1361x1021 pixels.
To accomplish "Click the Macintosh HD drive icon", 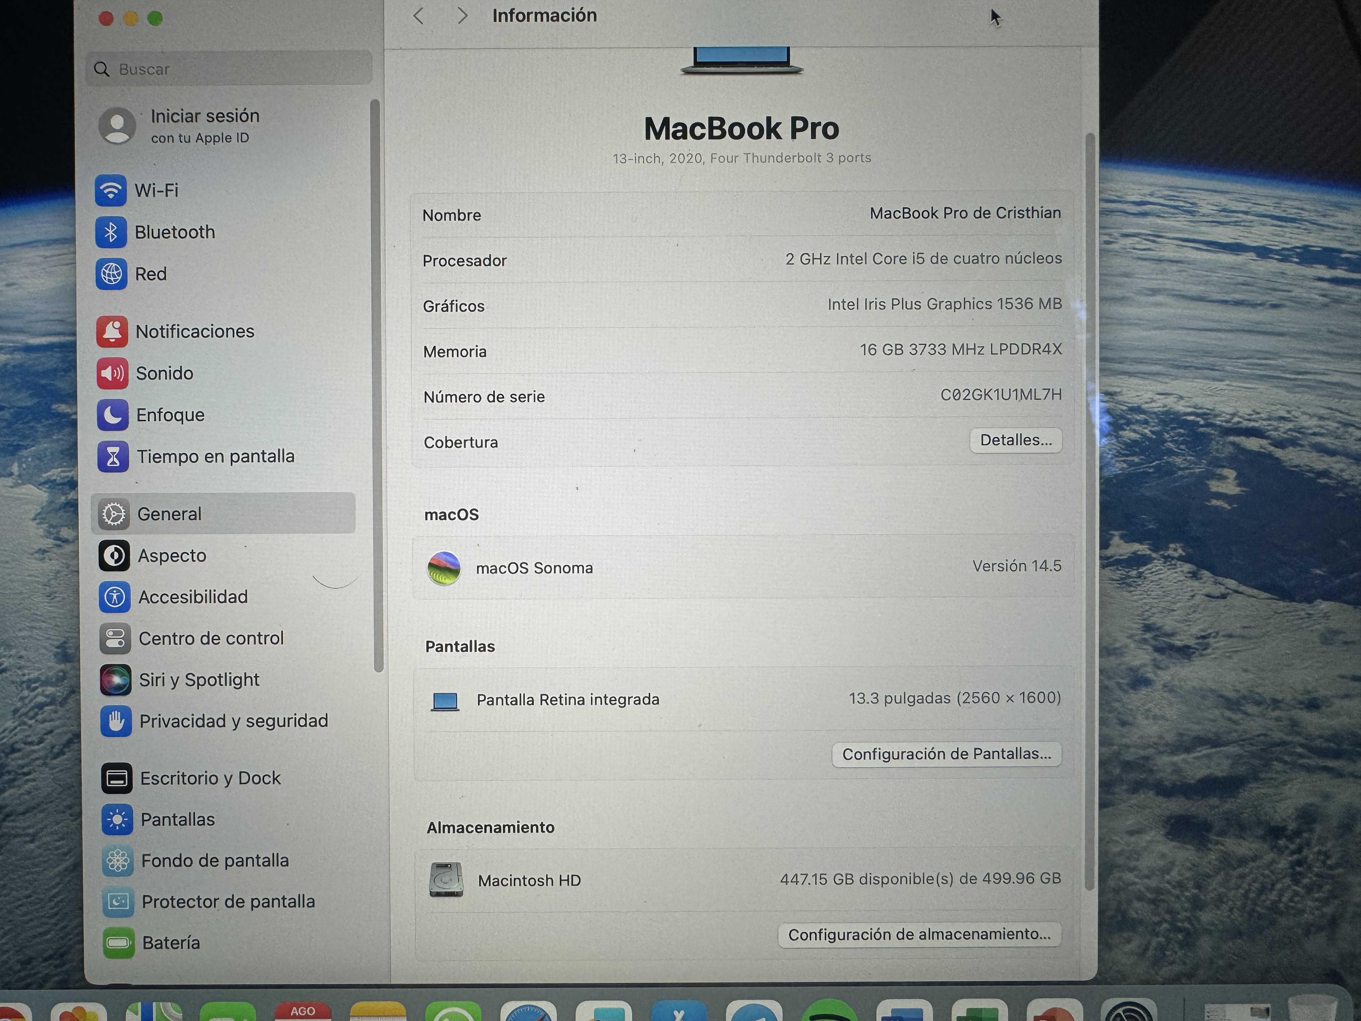I will pos(446,880).
